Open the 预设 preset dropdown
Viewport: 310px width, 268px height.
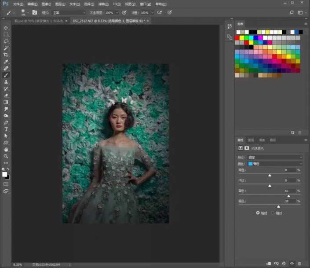(275, 157)
